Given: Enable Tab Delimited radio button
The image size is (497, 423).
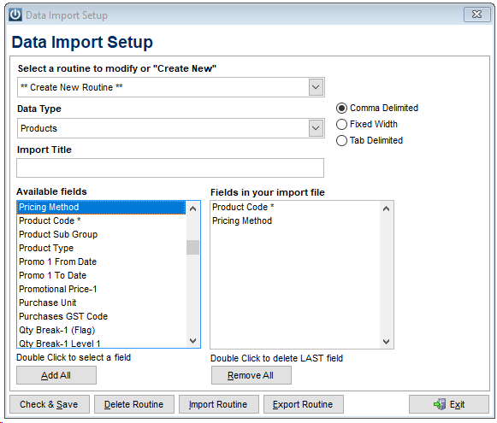Looking at the screenshot, I should click(x=341, y=141).
